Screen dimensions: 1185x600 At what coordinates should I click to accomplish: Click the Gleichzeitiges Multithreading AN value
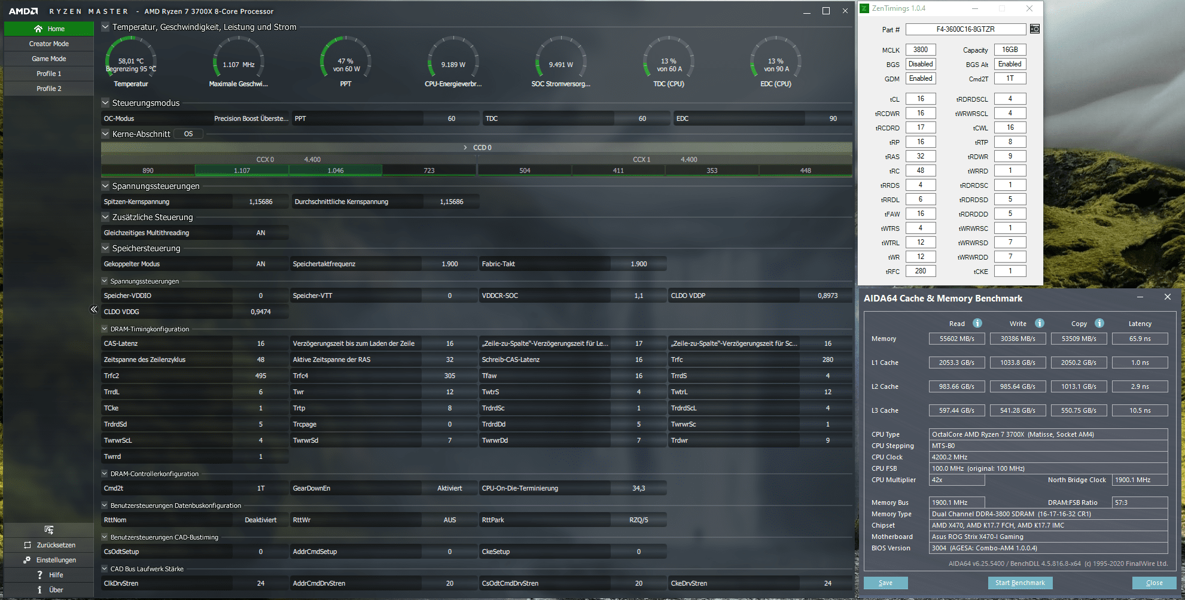click(x=261, y=233)
